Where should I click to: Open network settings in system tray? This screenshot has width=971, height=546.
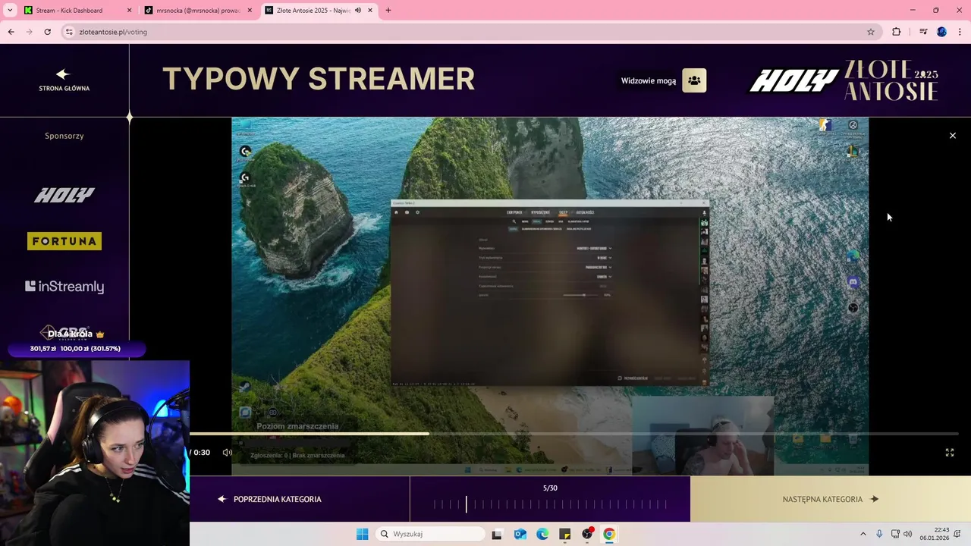tap(895, 534)
